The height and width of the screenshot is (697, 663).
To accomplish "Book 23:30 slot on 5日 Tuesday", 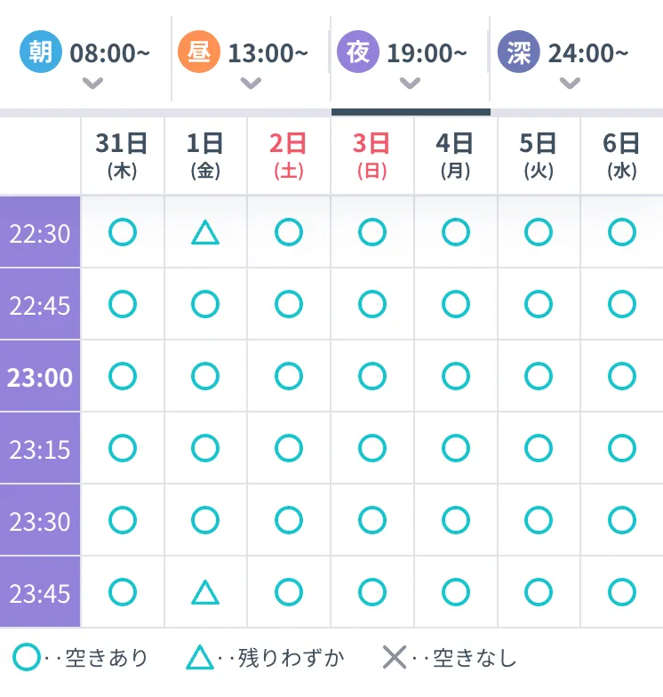I will 539,520.
